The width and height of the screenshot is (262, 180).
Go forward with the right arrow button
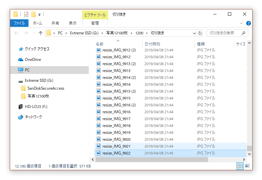[26, 33]
